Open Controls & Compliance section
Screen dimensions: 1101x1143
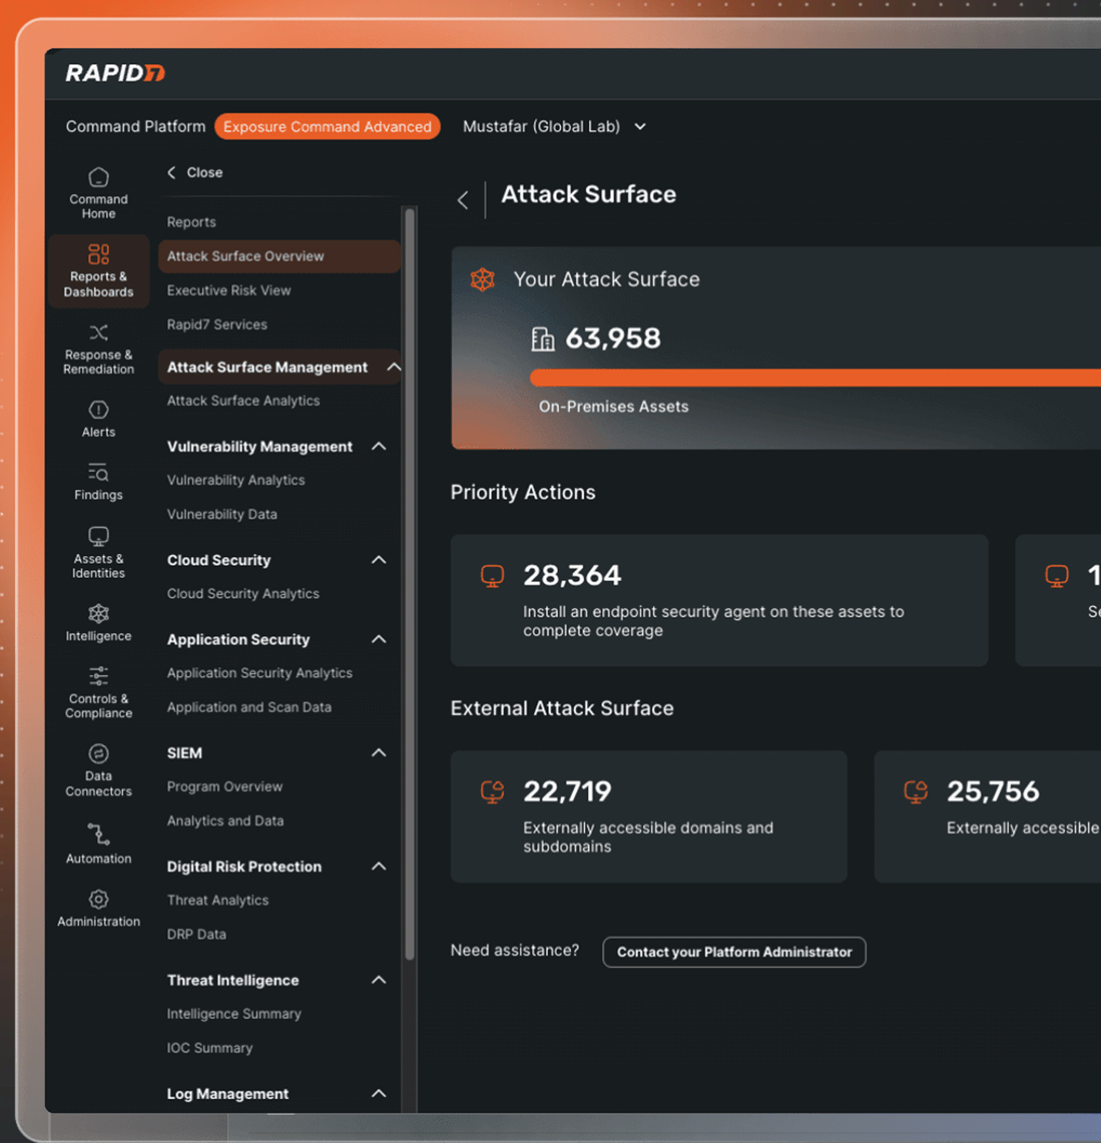pyautogui.click(x=98, y=692)
